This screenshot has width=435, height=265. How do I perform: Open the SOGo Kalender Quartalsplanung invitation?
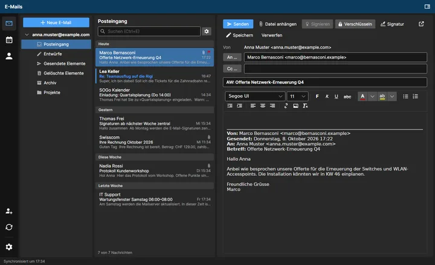155,95
